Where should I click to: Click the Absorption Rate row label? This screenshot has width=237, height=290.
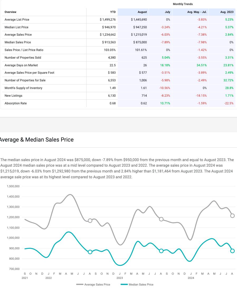pyautogui.click(x=16, y=103)
